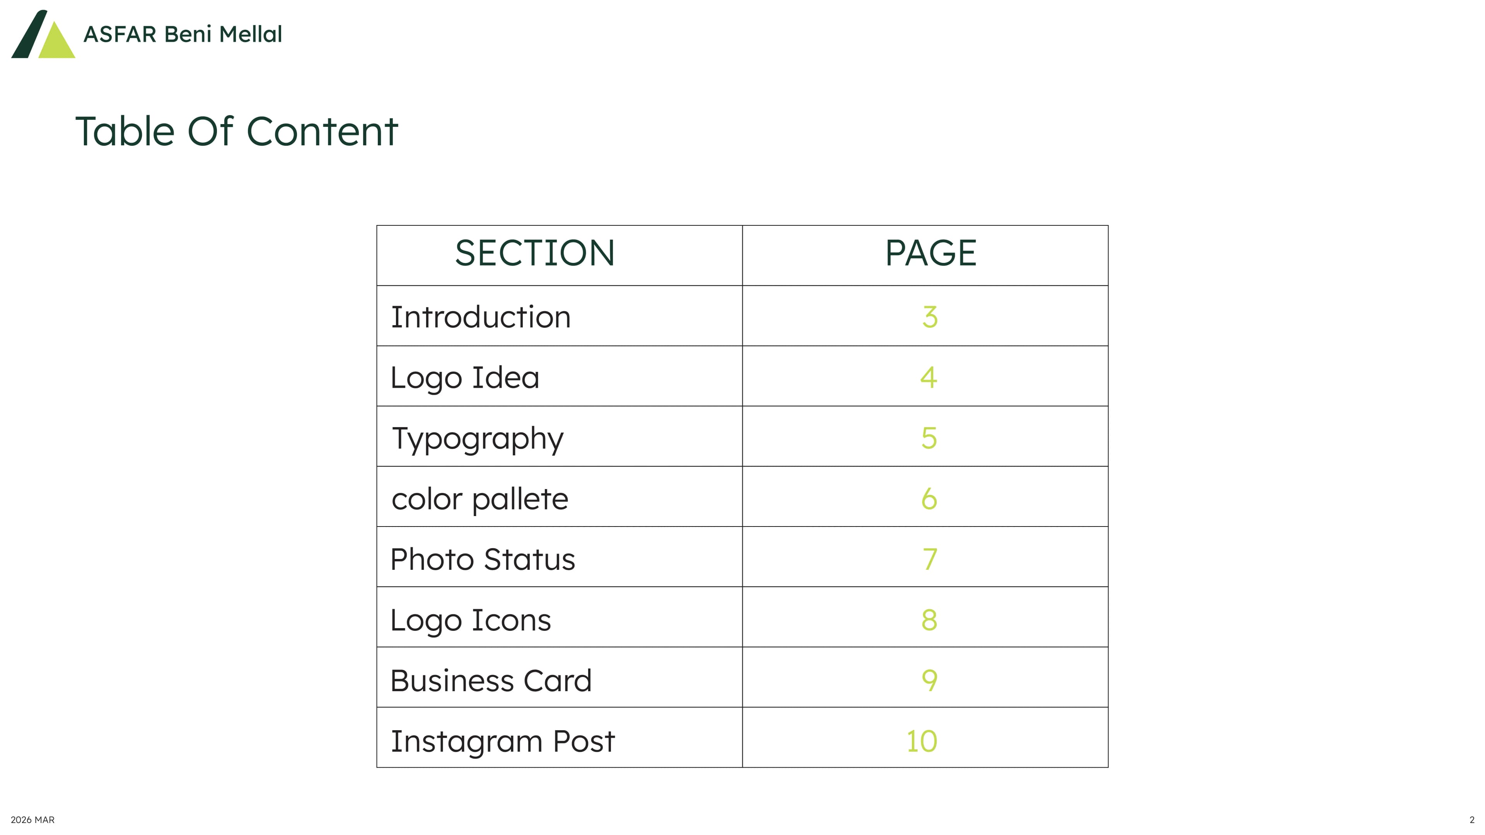This screenshot has height=835, width=1485.
Task: Click the SECTION column header
Action: 534,253
